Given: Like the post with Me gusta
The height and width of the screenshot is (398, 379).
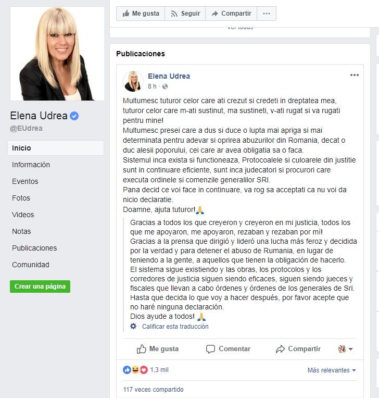Looking at the screenshot, I should (158, 349).
